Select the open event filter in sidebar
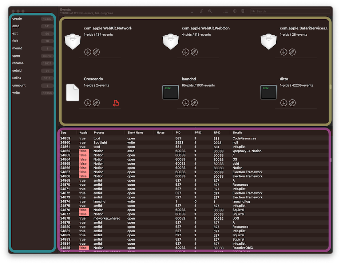The width and height of the screenshot is (341, 264). coord(32,56)
